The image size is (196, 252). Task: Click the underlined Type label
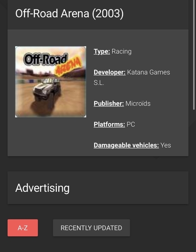tap(102, 51)
